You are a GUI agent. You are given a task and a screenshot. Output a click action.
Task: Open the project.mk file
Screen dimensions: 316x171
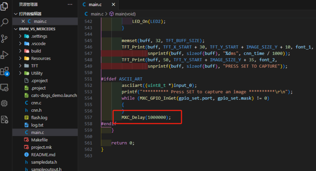pos(41,147)
